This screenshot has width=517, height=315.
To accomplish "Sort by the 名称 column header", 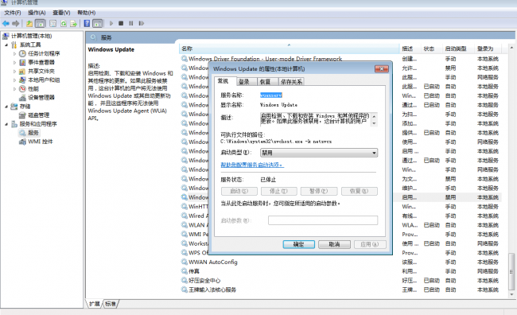I will 289,49.
